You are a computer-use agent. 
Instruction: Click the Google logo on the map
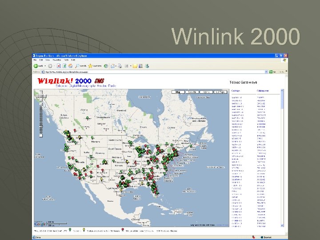(x=40, y=224)
